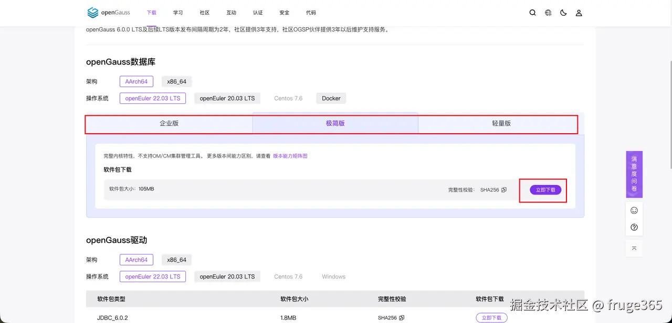672x323 pixels.
Task: Click the 软件包类型 column header
Action: [x=111, y=299]
